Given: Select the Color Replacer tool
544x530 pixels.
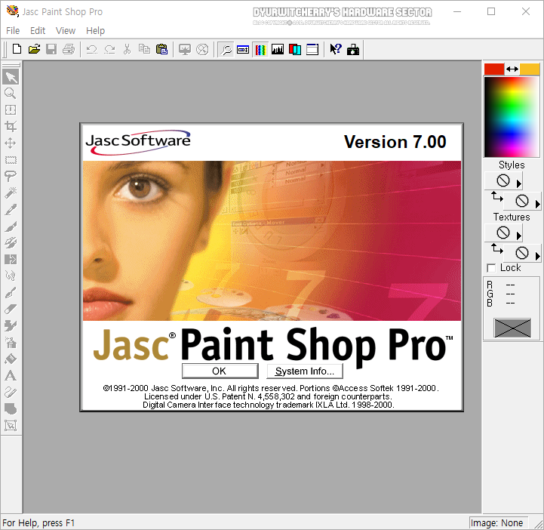Looking at the screenshot, I should (11, 259).
